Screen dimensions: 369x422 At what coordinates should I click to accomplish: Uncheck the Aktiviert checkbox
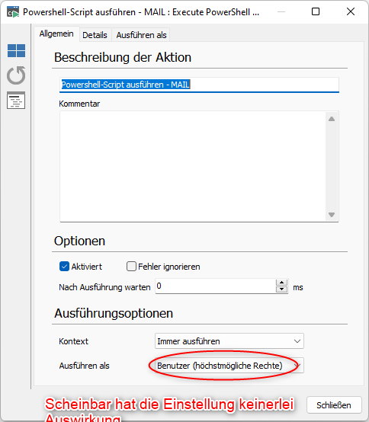tap(64, 267)
